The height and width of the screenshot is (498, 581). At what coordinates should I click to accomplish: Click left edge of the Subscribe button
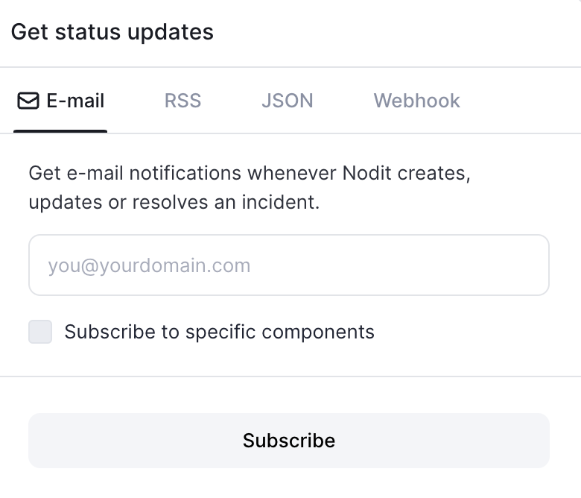(35, 441)
